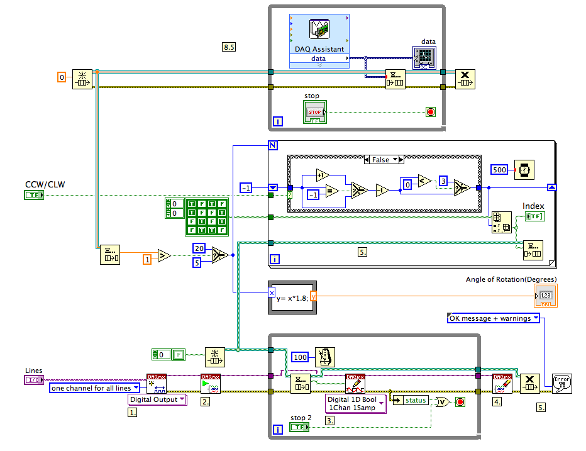Image resolution: width=586 pixels, height=451 pixels.
Task: Click the decrement -1 triangle node
Action: [x=382, y=191]
